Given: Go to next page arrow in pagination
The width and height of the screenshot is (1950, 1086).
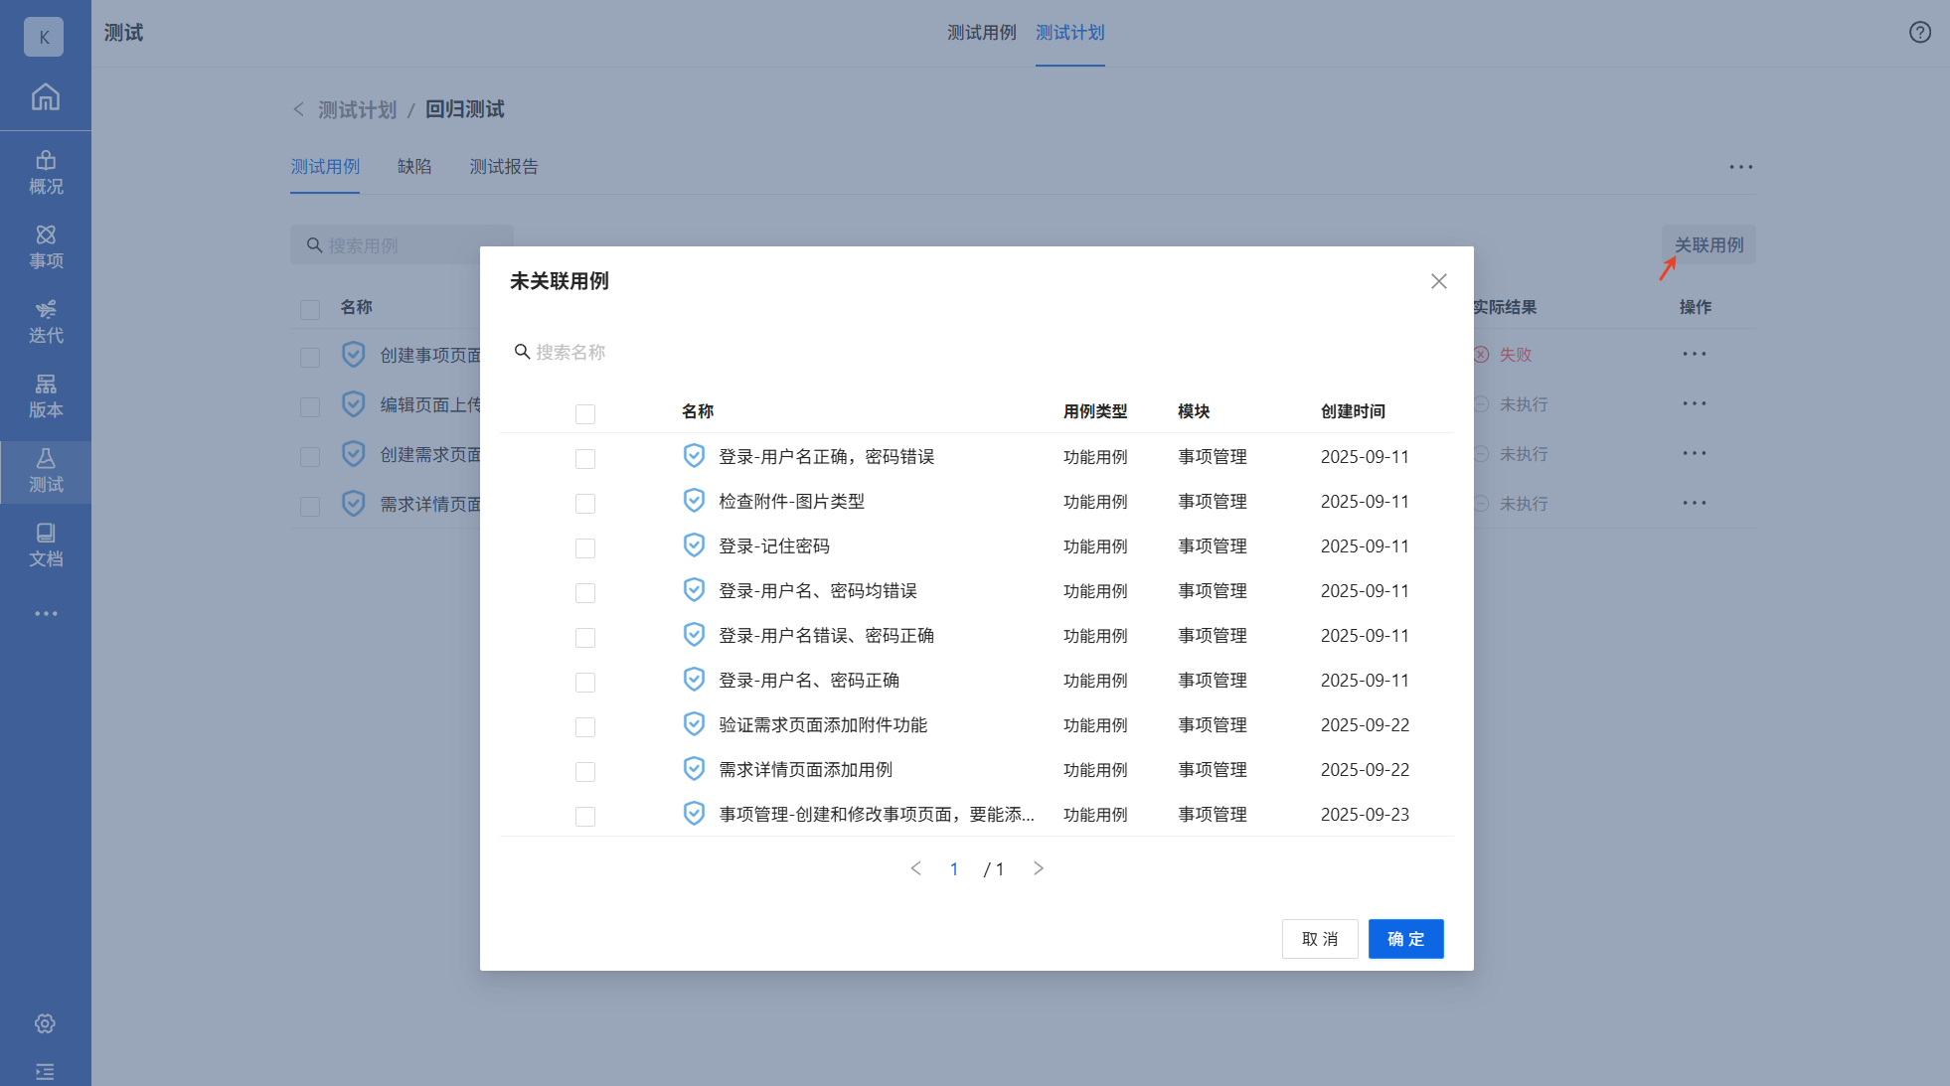Looking at the screenshot, I should 1038,868.
